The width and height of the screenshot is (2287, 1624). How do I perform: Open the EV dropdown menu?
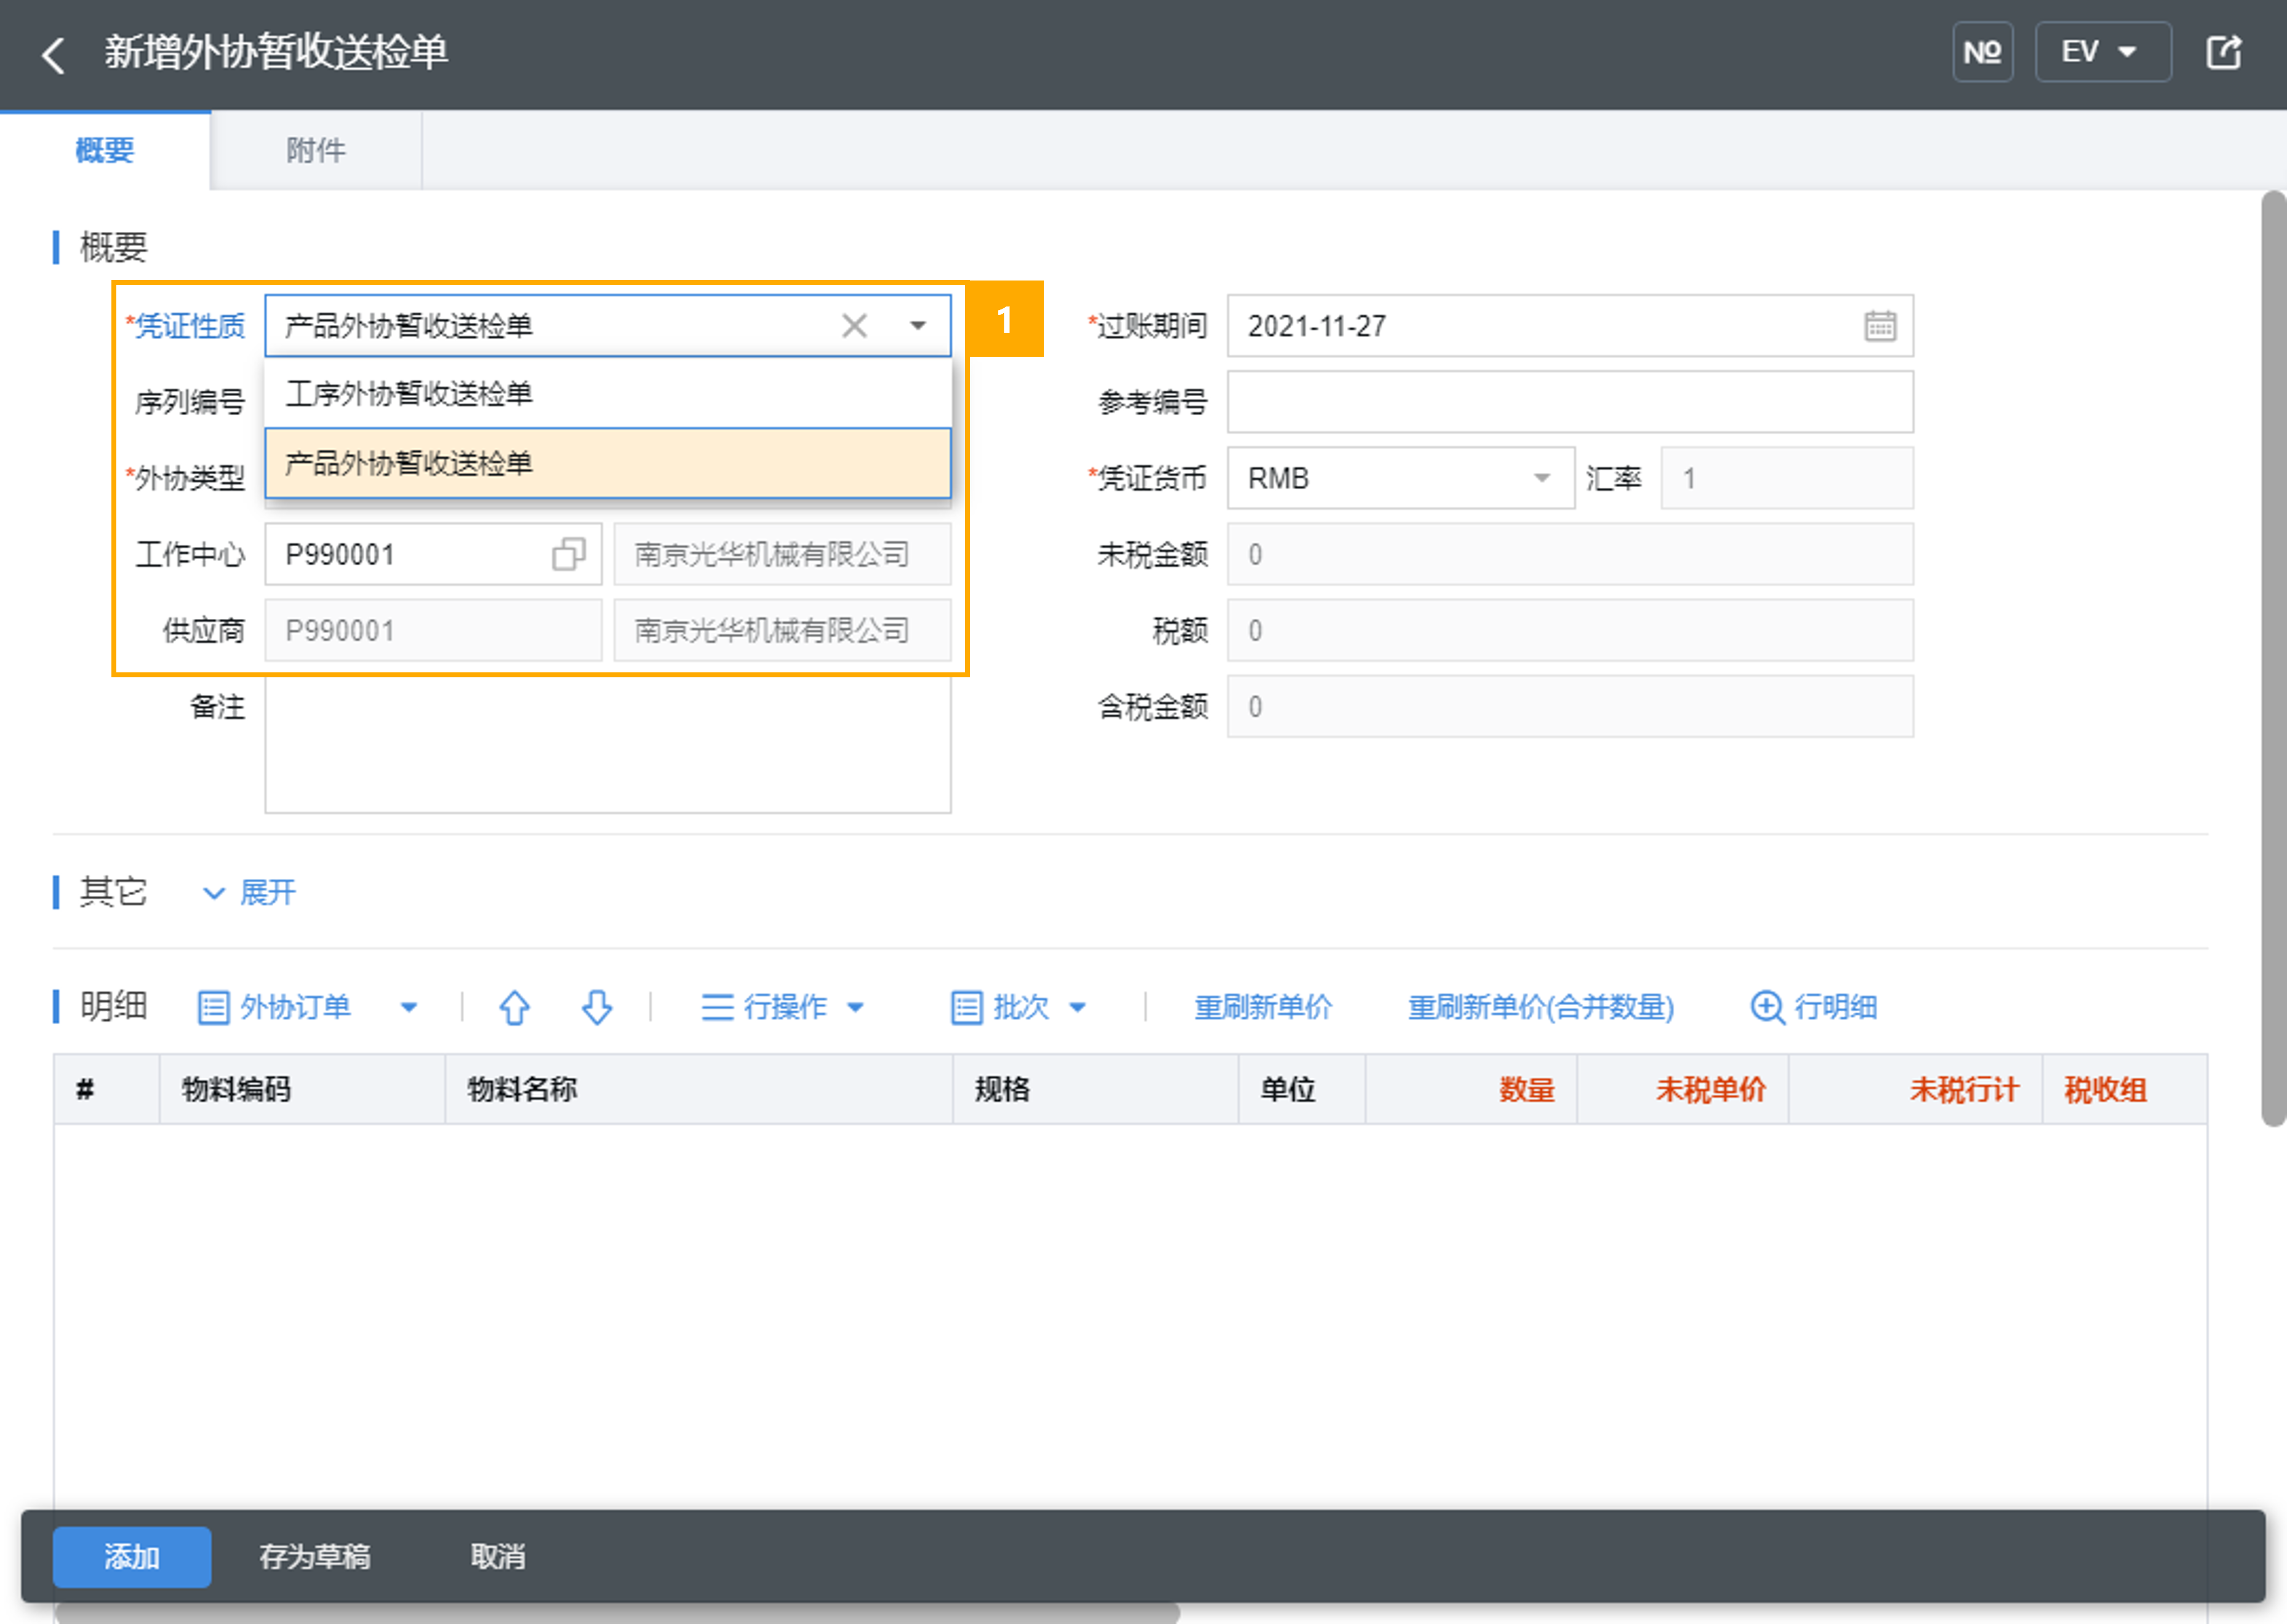coord(2102,52)
